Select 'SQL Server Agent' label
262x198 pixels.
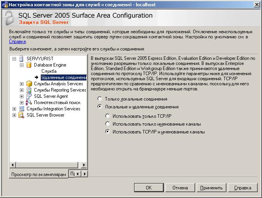tap(51, 96)
